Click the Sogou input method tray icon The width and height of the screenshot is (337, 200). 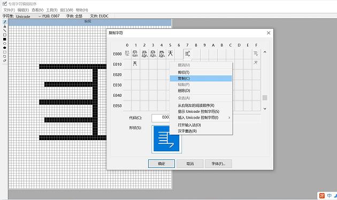pyautogui.click(x=321, y=196)
